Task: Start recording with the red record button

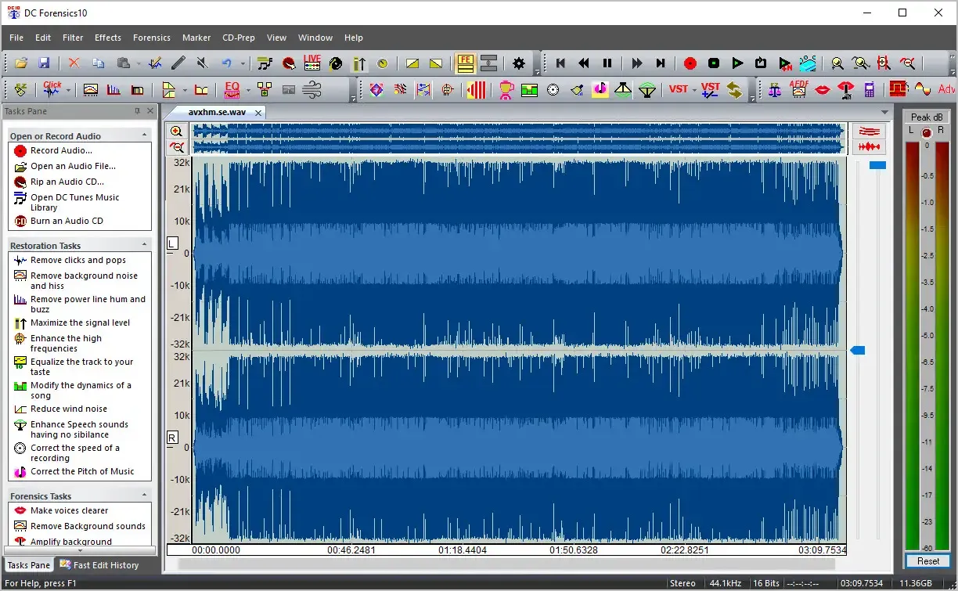Action: [x=690, y=63]
